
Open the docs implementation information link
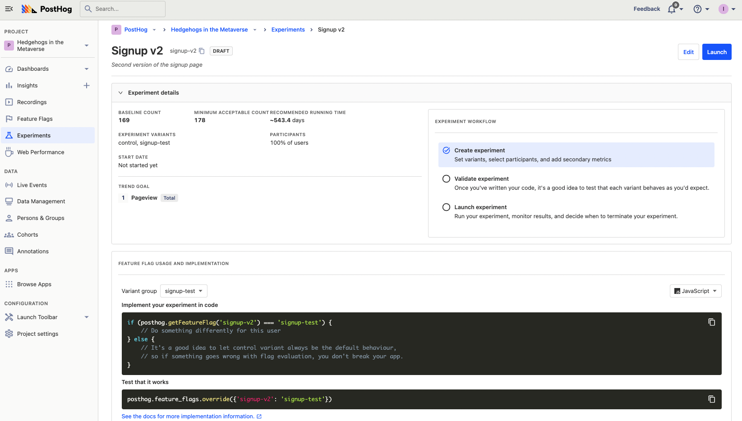[191, 416]
